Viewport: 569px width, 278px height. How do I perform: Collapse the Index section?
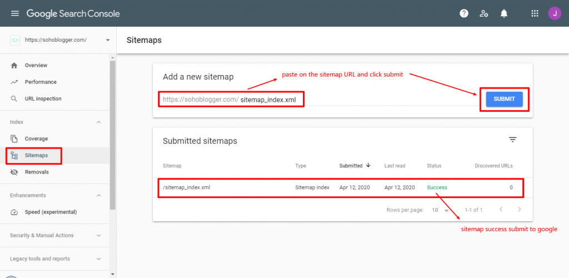(98, 122)
